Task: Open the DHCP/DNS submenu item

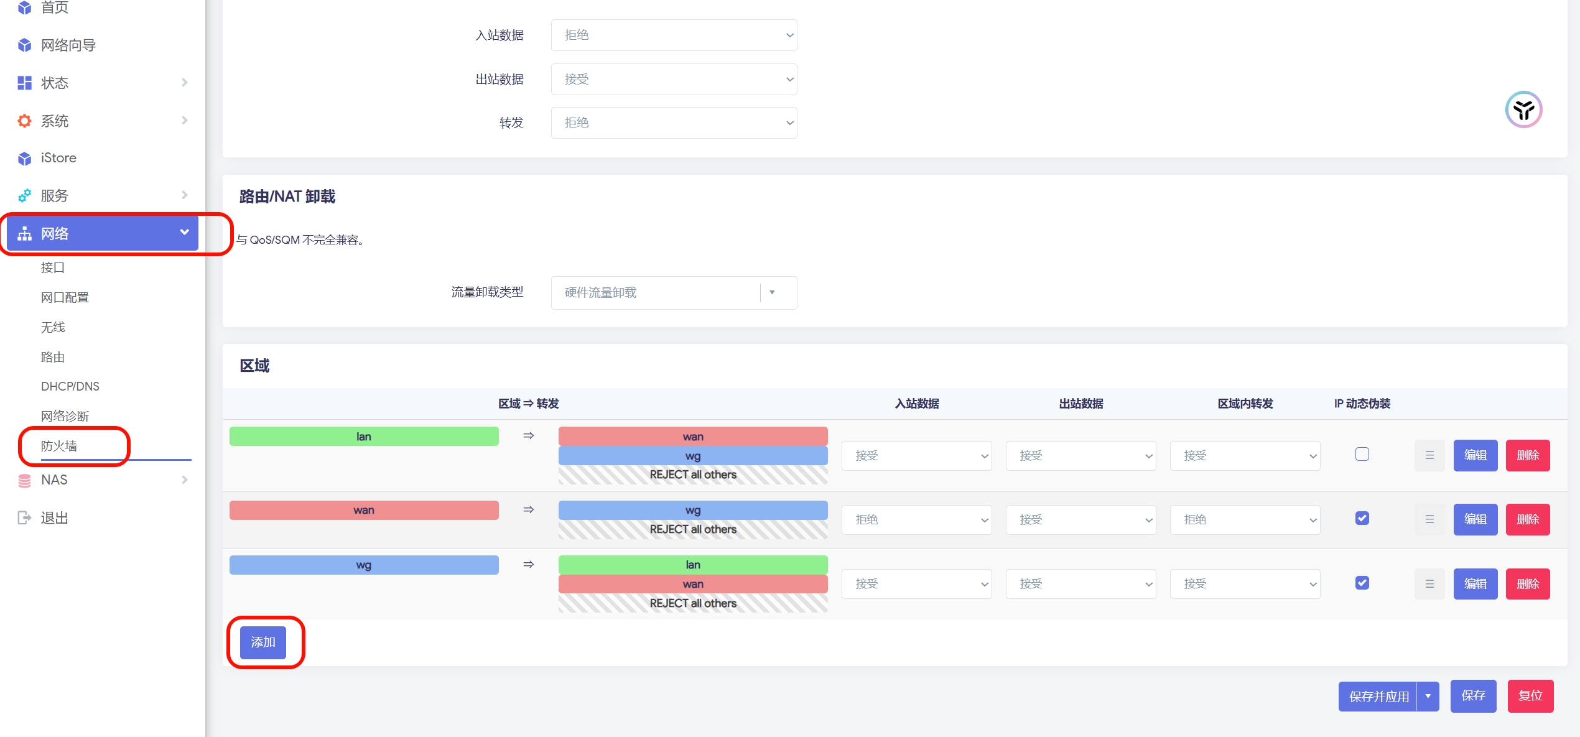Action: (x=70, y=386)
